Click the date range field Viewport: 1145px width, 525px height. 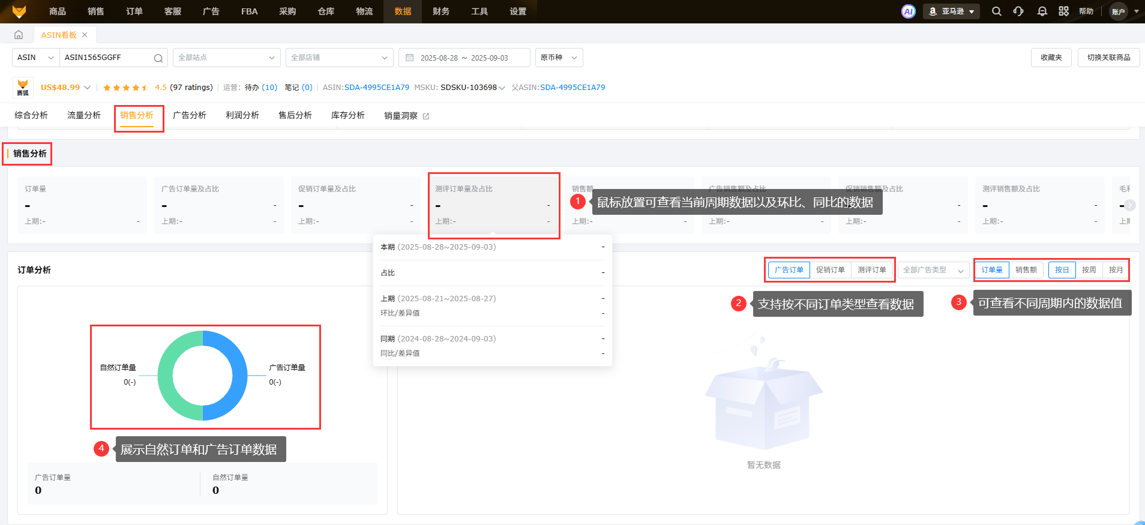[464, 58]
